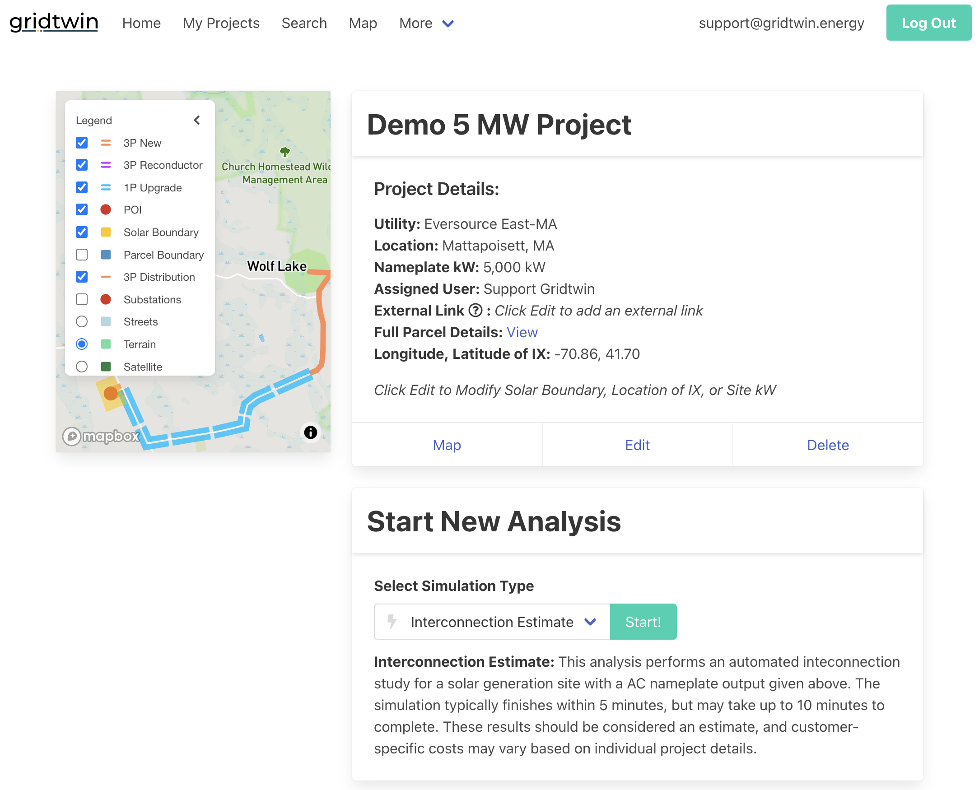979x790 pixels.
Task: Click Edit in the project card
Action: 637,445
